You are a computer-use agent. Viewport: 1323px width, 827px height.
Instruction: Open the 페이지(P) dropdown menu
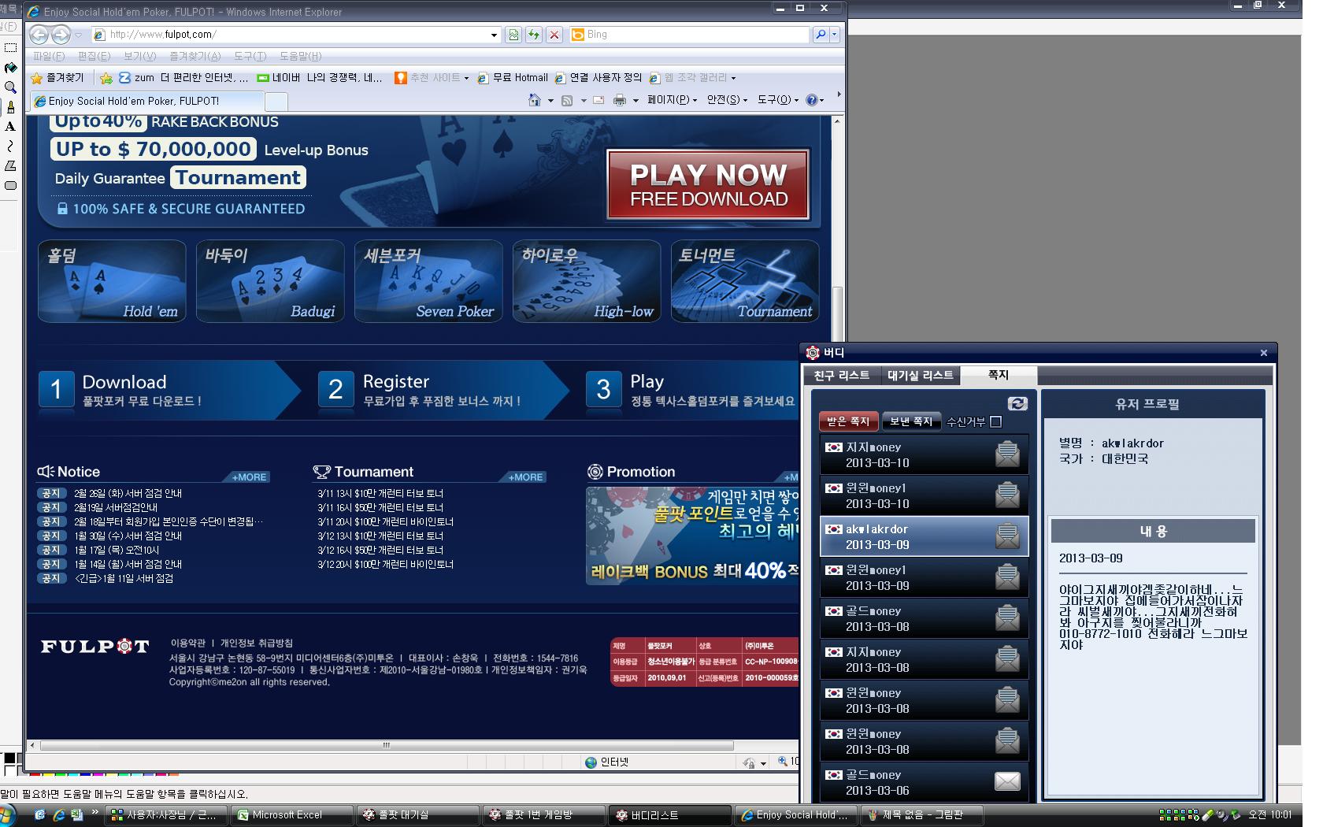click(672, 100)
